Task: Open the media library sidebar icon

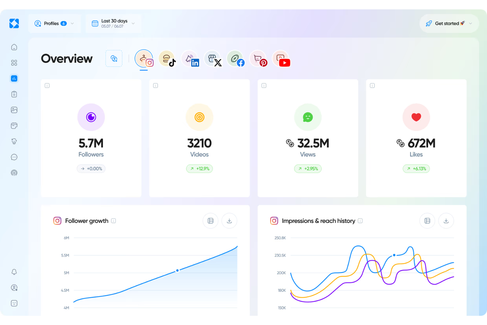Action: click(x=14, y=110)
